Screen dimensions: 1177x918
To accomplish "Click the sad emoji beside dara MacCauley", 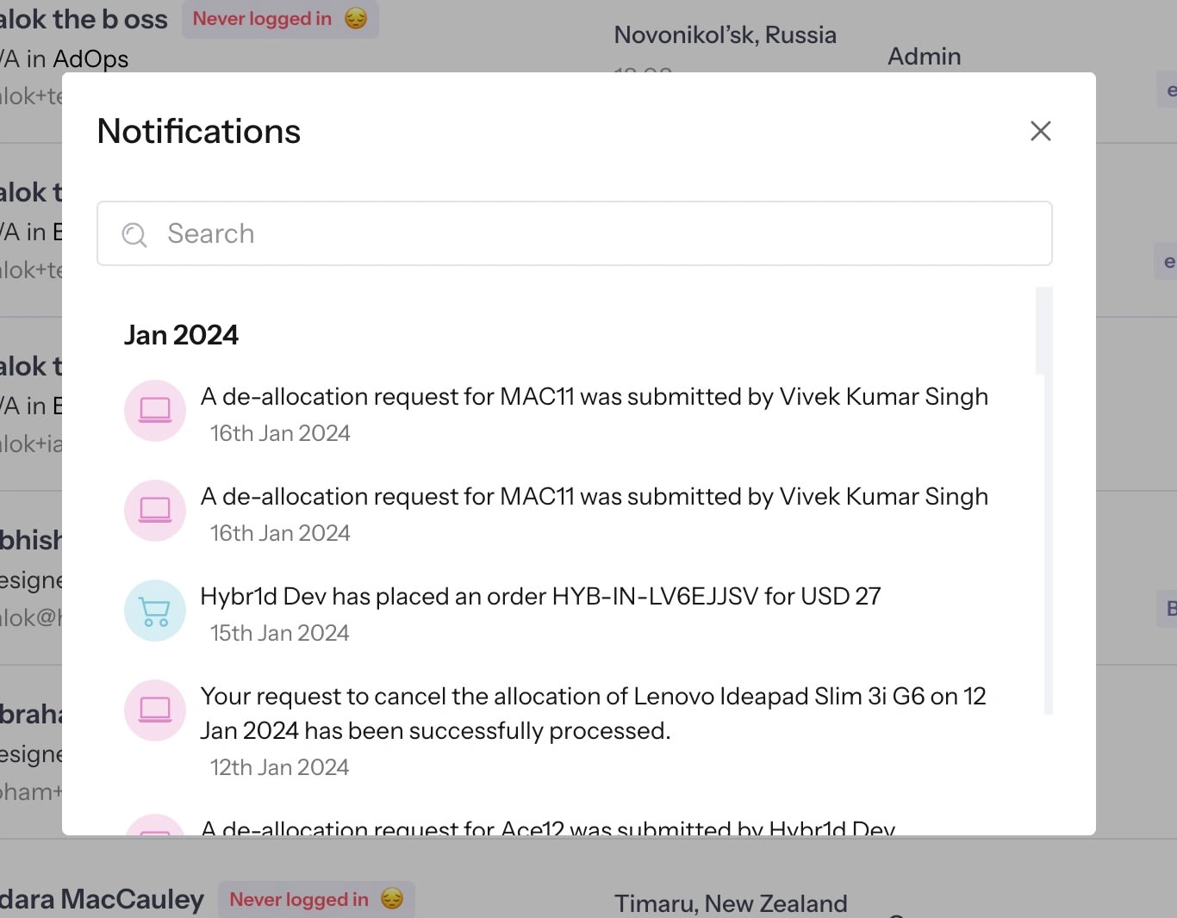I will point(392,899).
